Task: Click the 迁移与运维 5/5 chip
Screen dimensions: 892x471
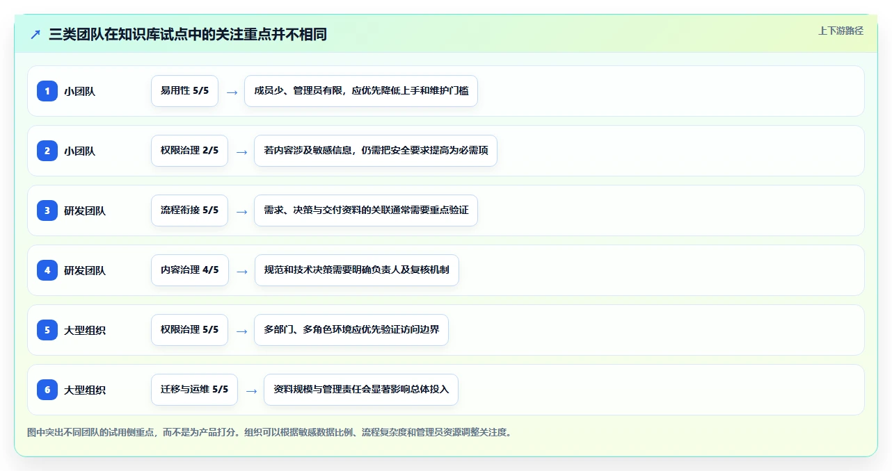Action: coord(194,390)
